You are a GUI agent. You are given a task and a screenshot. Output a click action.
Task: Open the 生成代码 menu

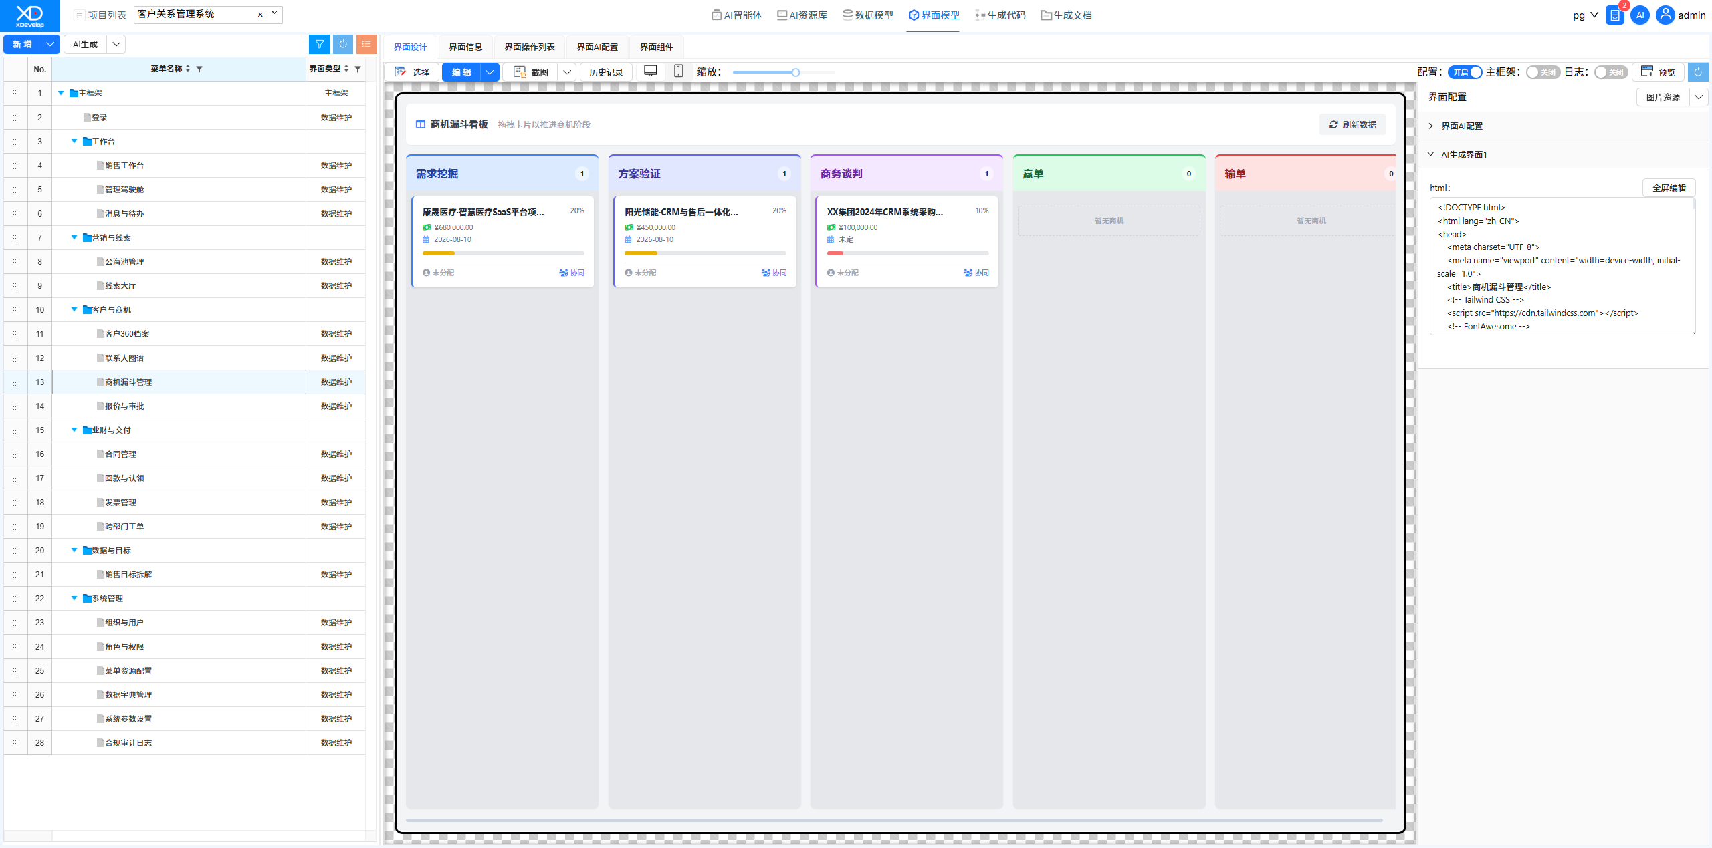click(1000, 15)
